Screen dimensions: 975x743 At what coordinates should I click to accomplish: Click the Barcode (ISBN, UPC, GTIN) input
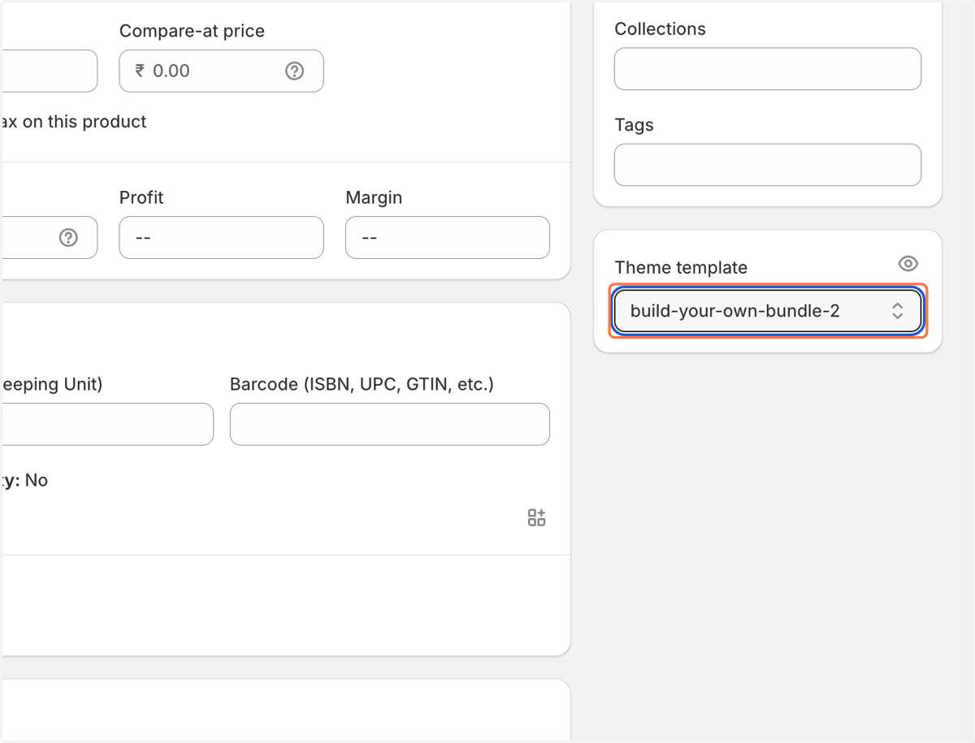click(390, 424)
